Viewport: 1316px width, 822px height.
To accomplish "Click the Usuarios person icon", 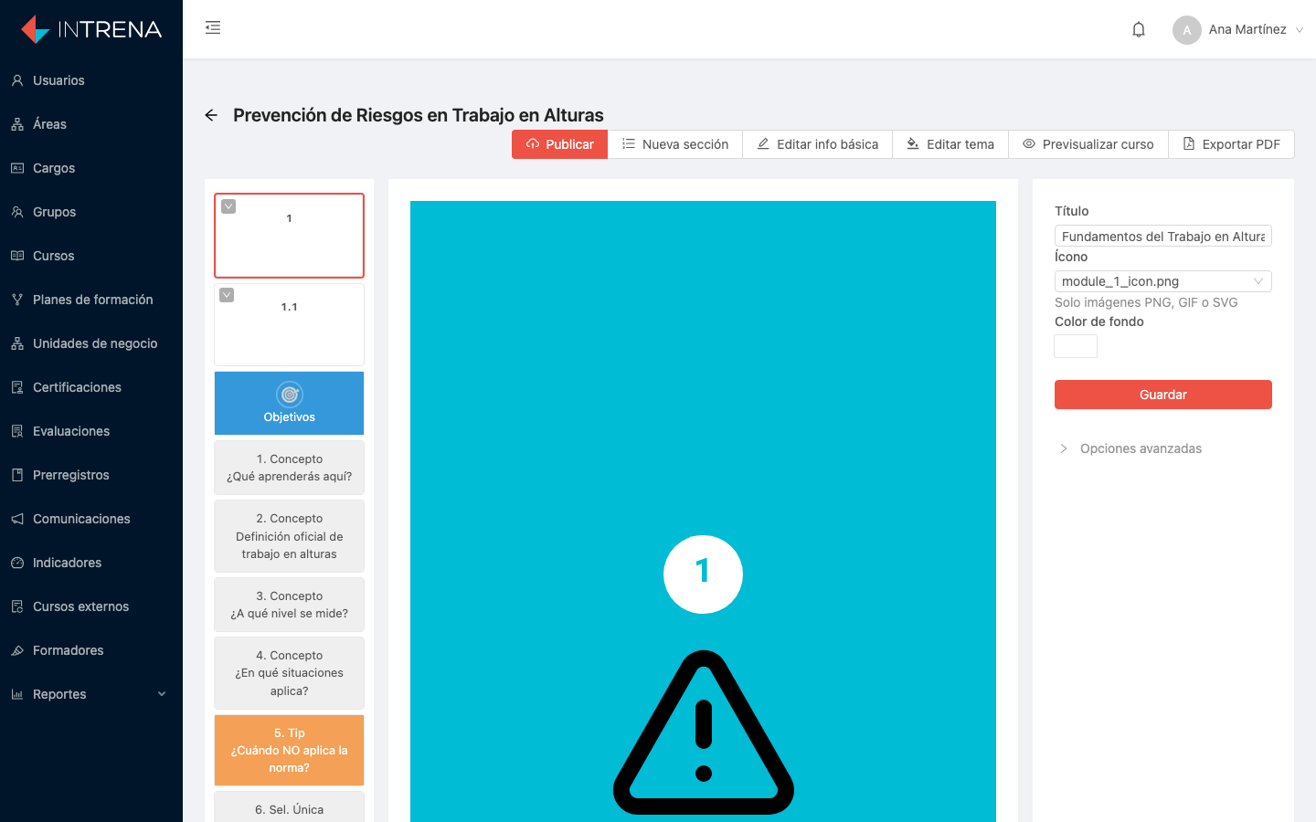I will 17,80.
